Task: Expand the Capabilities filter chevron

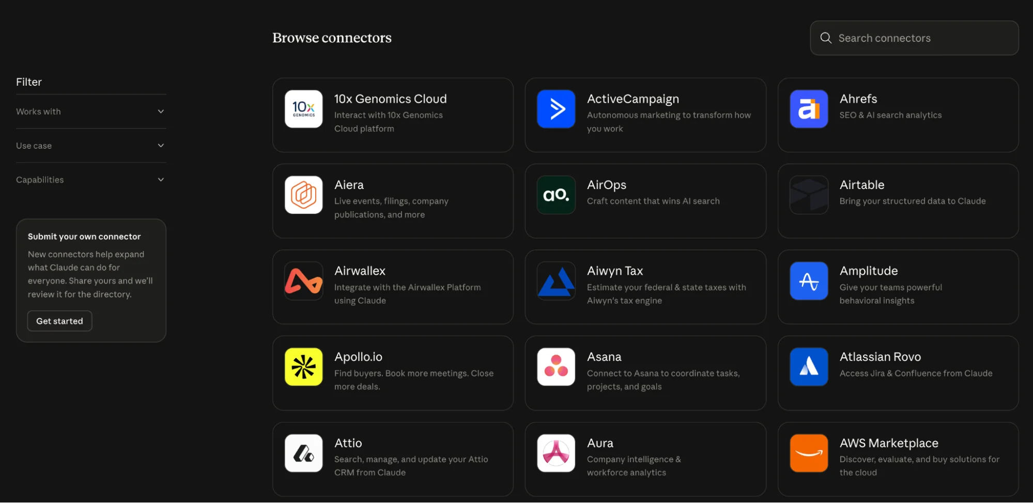Action: click(161, 180)
